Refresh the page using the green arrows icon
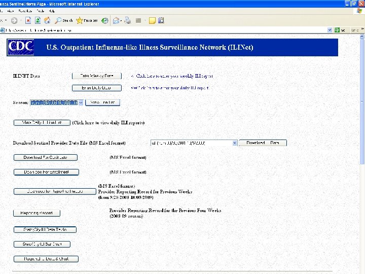The width and height of the screenshot is (365, 274). pos(38,20)
